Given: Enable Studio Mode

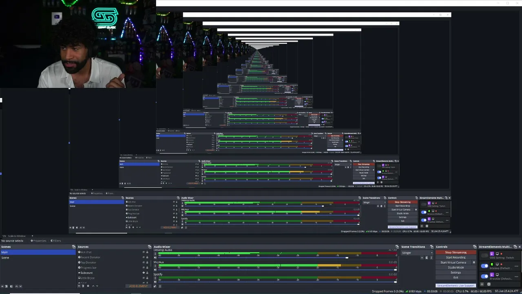Looking at the screenshot, I should pyautogui.click(x=456, y=267).
